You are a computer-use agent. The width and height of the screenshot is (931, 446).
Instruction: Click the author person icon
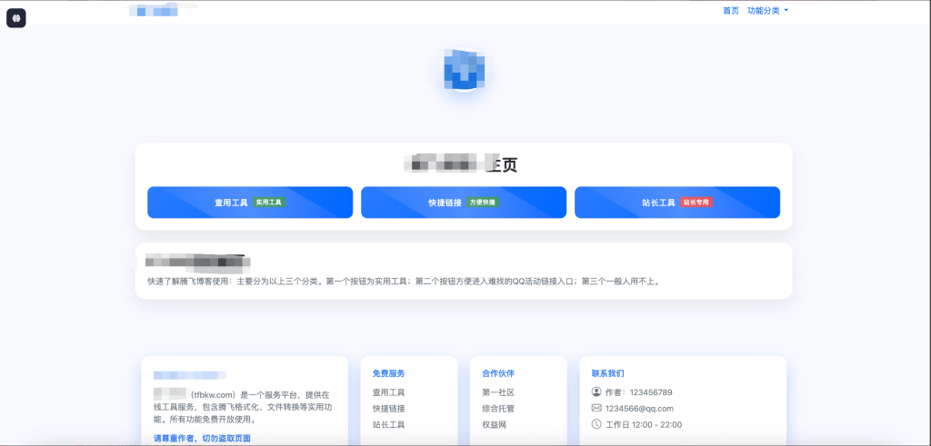(596, 392)
